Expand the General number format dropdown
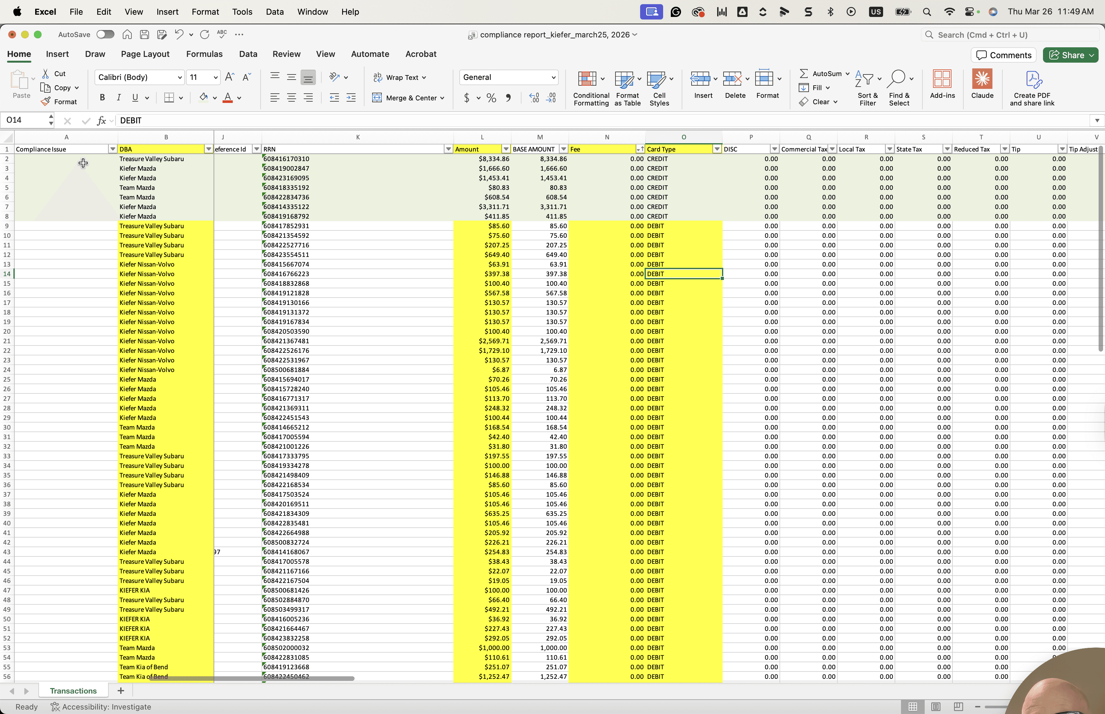The image size is (1105, 714). pos(553,77)
